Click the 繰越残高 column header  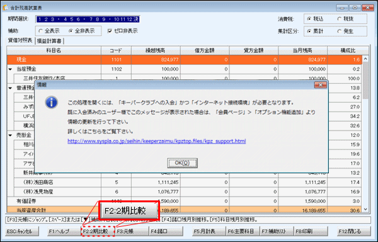(x=156, y=50)
